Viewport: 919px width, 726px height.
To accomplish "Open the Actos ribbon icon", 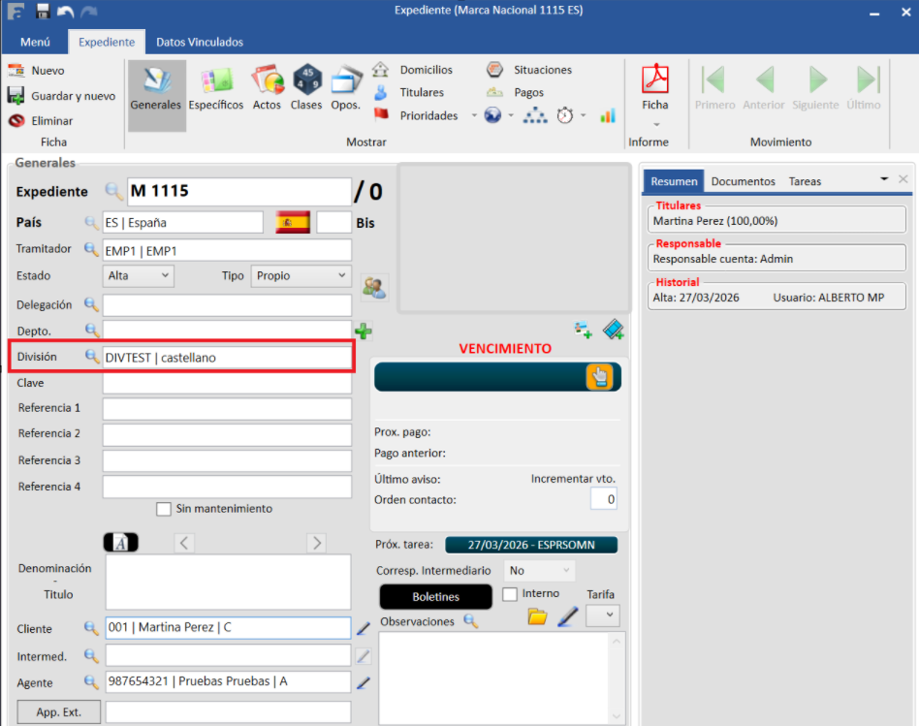I will coord(267,87).
